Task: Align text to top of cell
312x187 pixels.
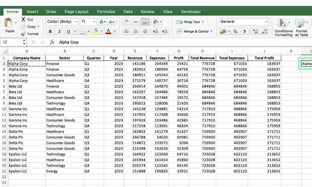Action: pos(127,22)
